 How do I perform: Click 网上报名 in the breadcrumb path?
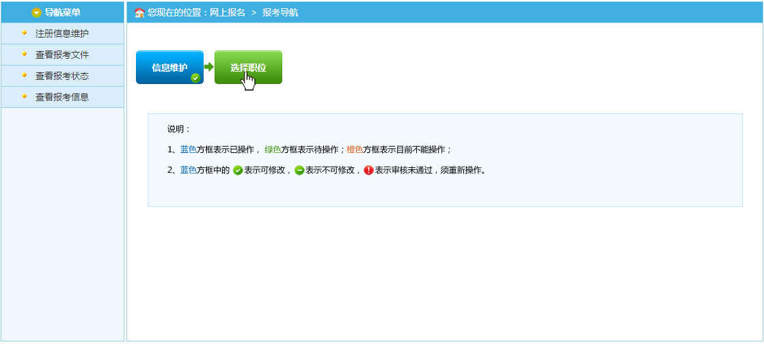tap(229, 12)
